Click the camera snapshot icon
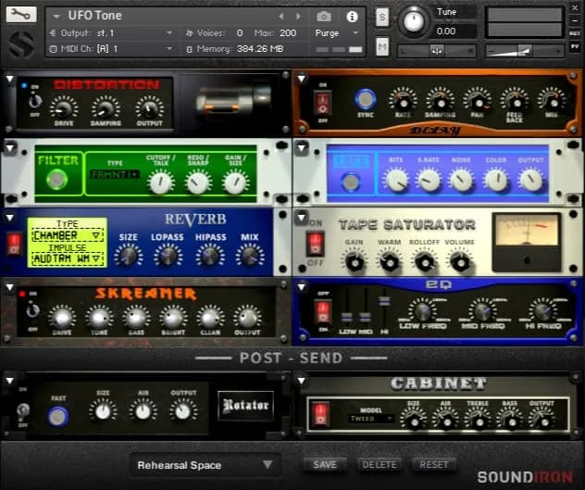Screen dimensions: 585x490 pos(324,17)
